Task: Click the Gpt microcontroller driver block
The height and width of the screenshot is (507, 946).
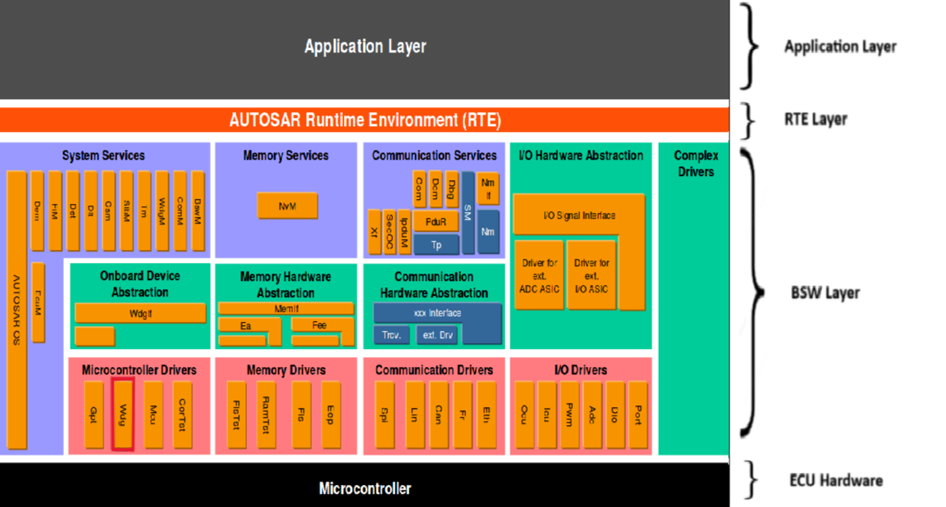Action: click(94, 414)
